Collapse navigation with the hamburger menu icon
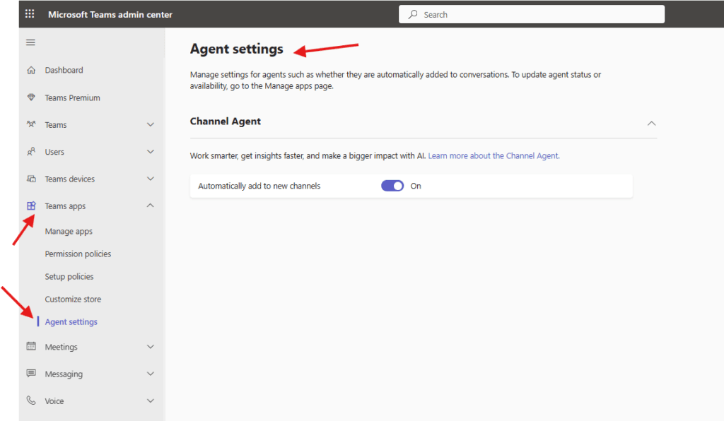724x421 pixels. click(x=30, y=43)
